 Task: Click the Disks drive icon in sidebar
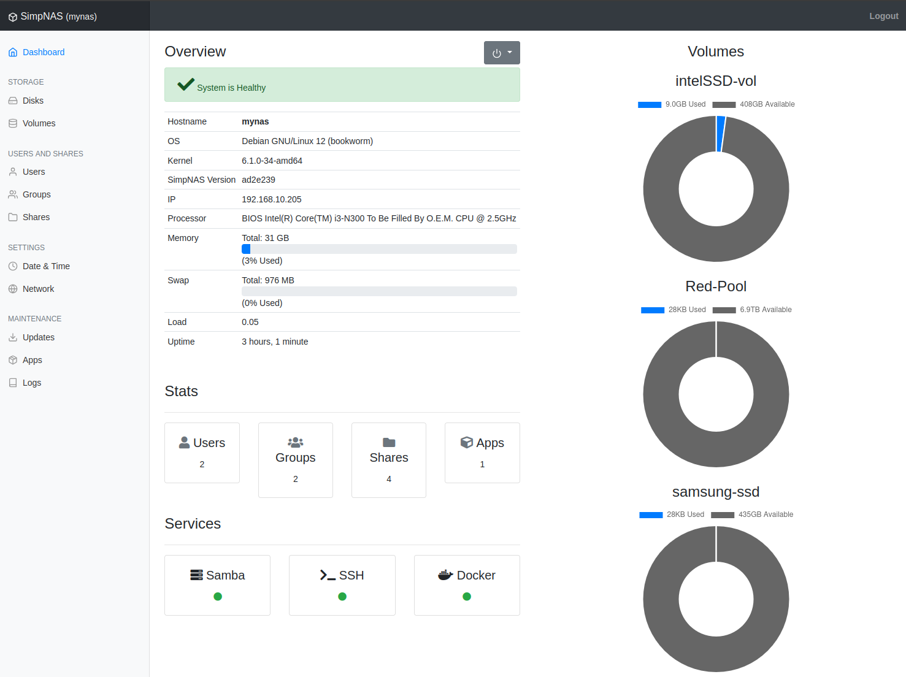(x=13, y=101)
